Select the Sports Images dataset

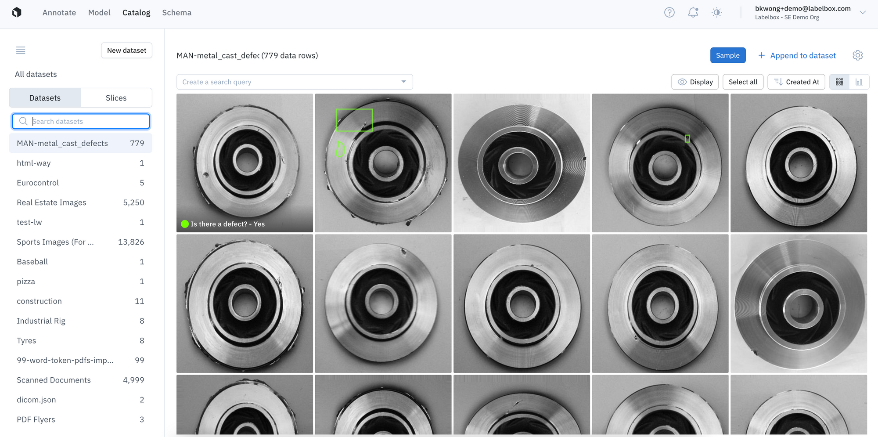point(81,242)
